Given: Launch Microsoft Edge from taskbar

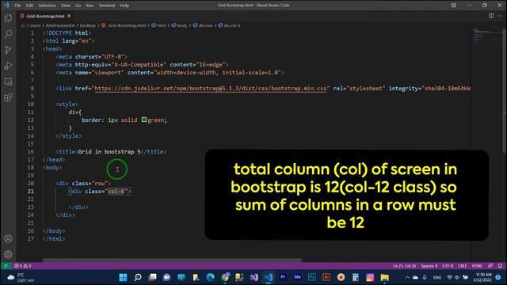Looking at the screenshot, I should click(211, 277).
